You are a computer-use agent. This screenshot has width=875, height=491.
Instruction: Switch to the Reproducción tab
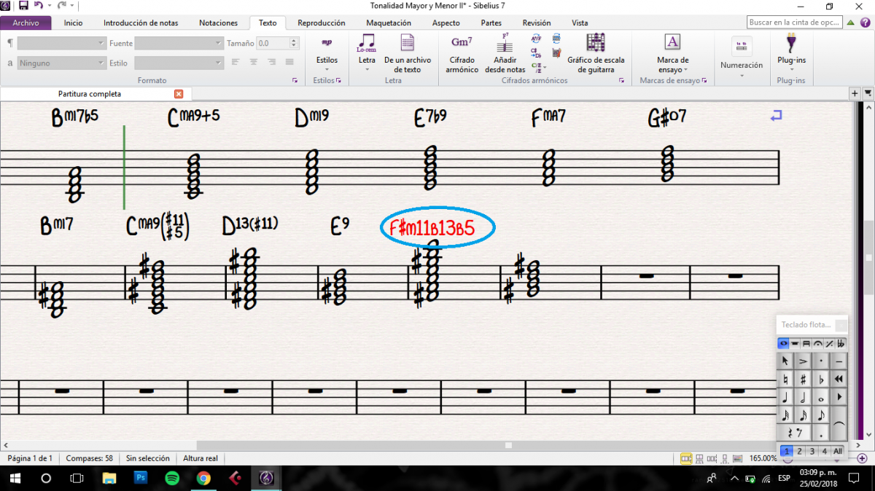[322, 23]
